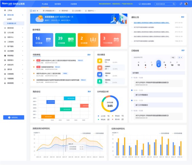Image resolution: width=192 pixels, height=165 pixels.
Task: Expand the 专题管理 sidebar chevron
Action: point(23,78)
